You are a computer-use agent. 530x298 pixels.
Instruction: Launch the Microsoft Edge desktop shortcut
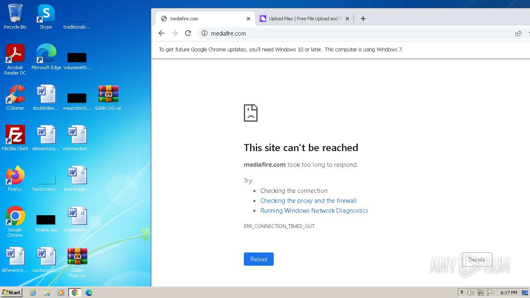(x=46, y=57)
